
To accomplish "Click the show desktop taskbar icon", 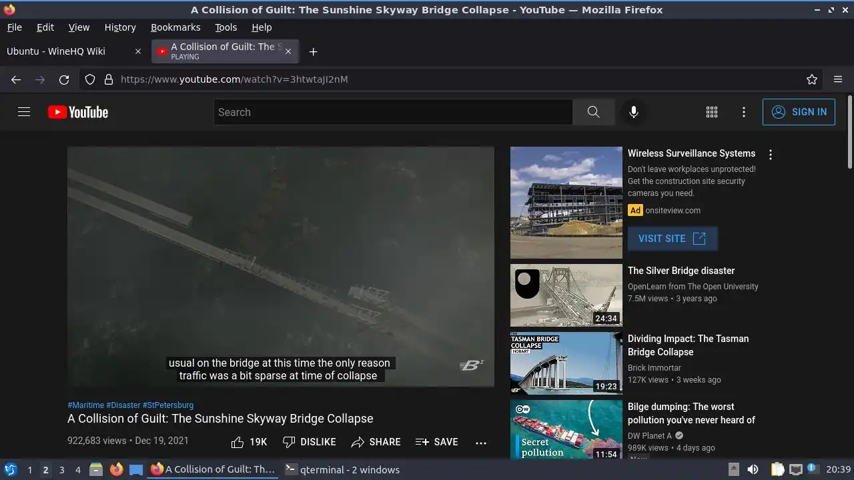I will pyautogui.click(x=136, y=469).
